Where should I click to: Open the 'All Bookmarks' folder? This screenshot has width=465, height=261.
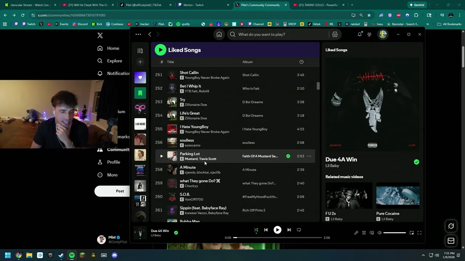[x=449, y=24]
